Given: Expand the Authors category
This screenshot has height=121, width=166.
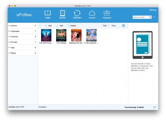Looking at the screenshot, I should pyautogui.click(x=23, y=26).
